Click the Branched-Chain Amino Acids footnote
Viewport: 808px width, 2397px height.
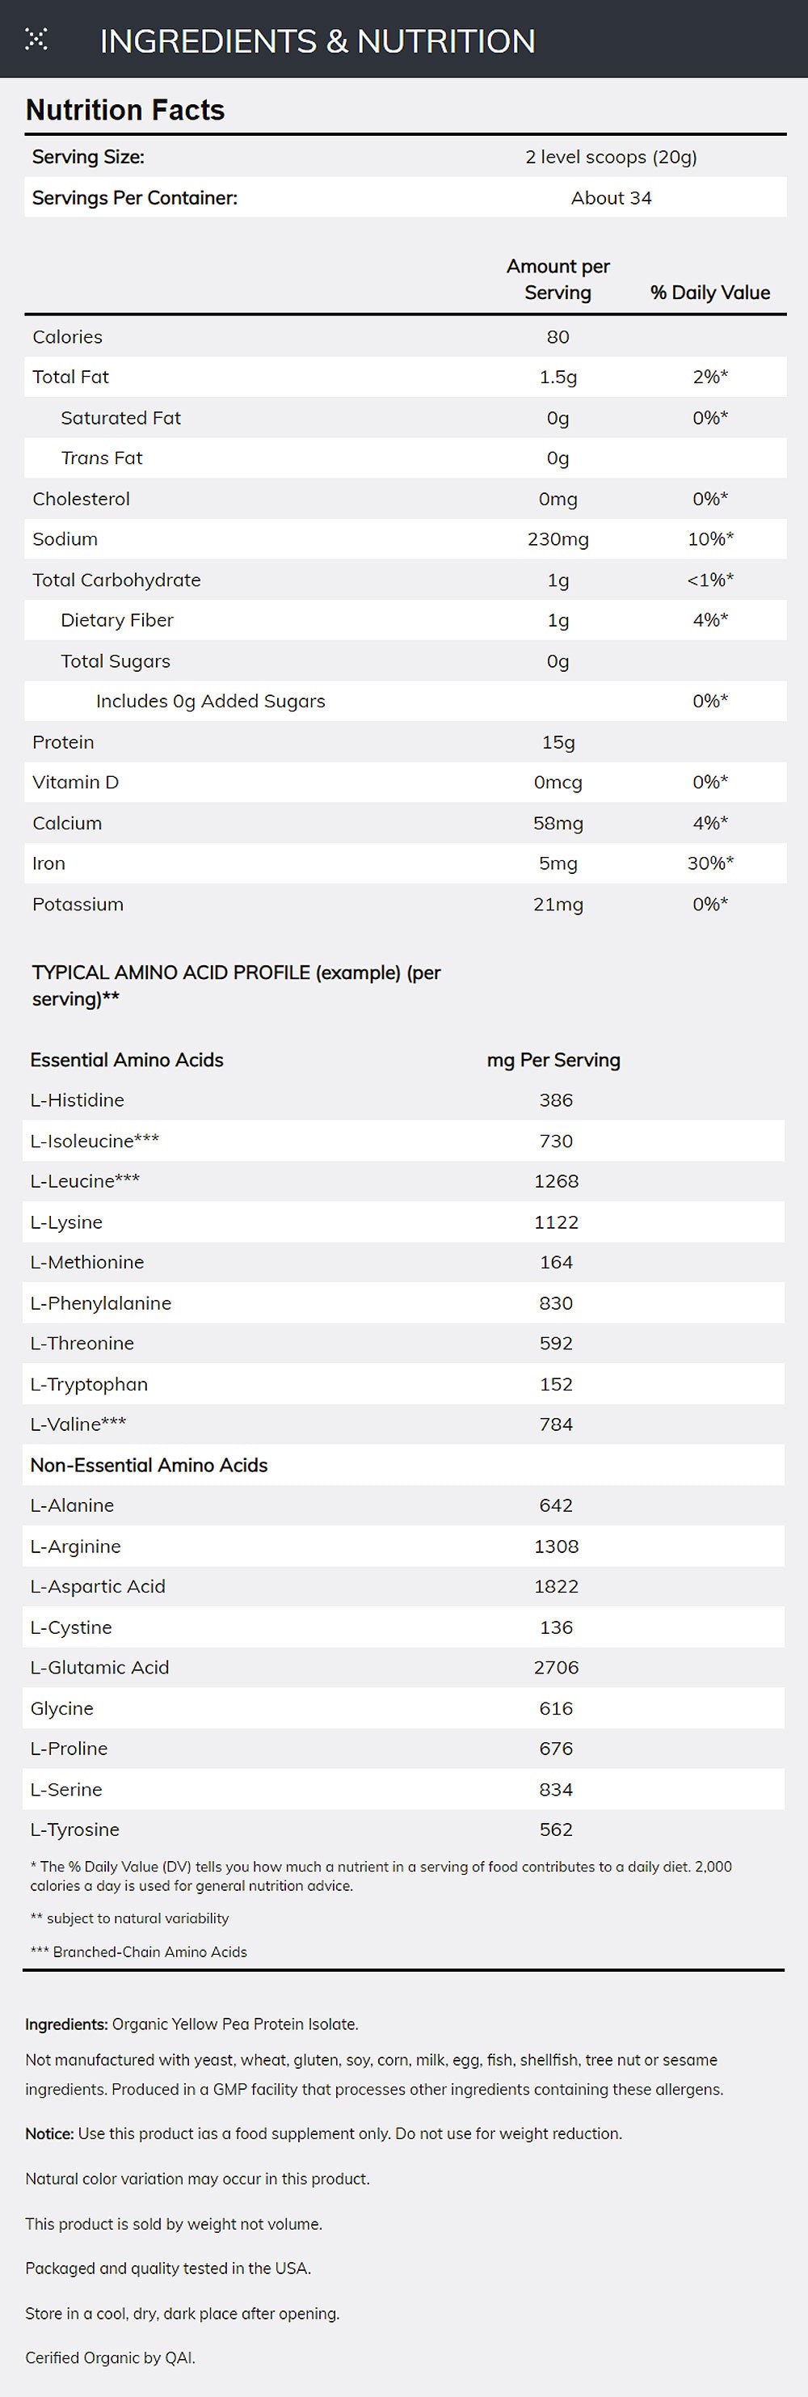pos(138,1952)
